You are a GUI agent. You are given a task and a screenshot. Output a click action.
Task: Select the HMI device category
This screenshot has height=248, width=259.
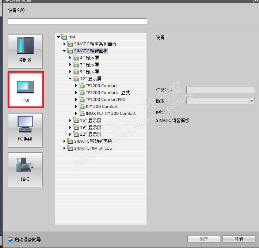pos(26,90)
